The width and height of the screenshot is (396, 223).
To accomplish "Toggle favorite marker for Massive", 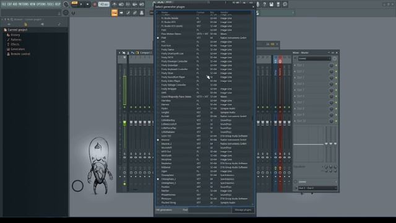I will [x=158, y=140].
